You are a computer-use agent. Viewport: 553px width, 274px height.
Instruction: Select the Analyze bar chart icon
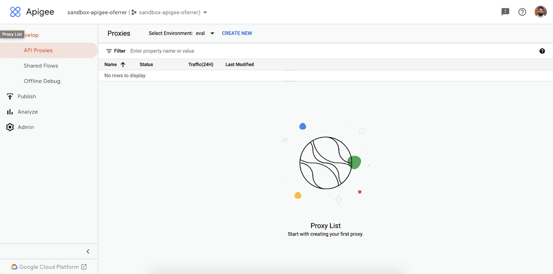coord(10,112)
